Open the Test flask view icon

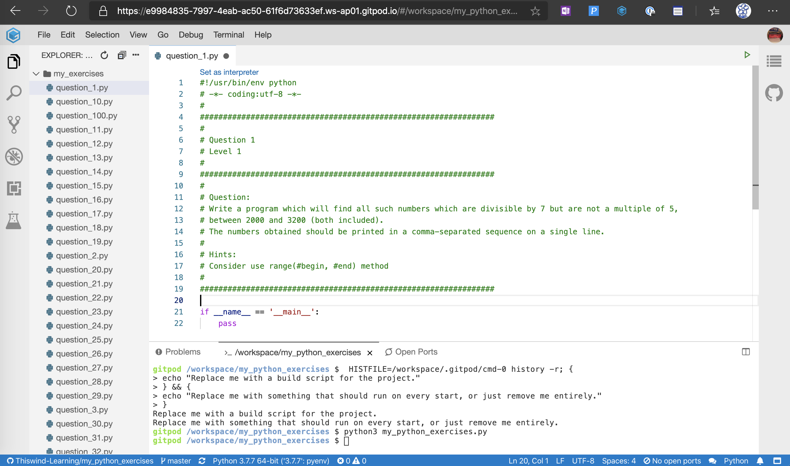coord(14,220)
